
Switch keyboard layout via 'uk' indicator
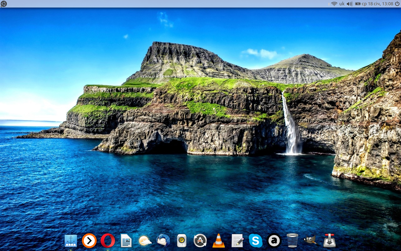pos(342,4)
